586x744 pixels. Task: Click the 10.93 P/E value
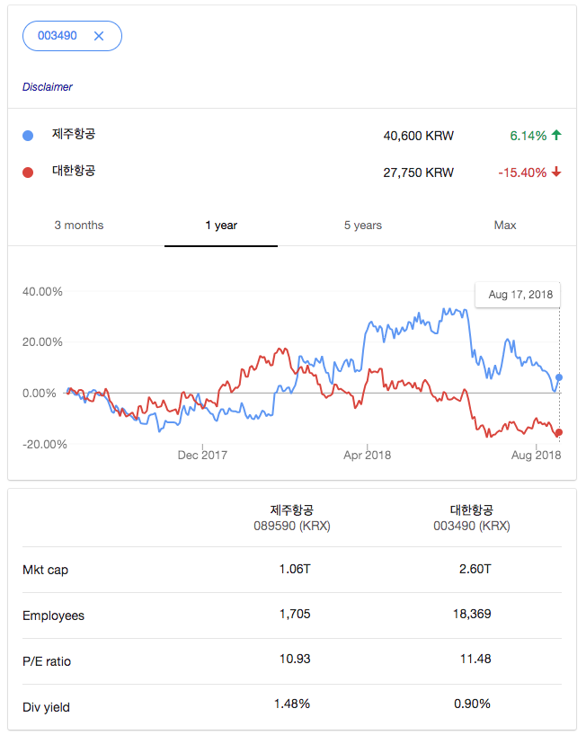295,659
